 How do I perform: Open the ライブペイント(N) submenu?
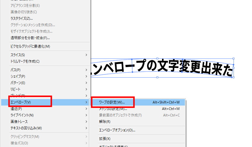pos(22,115)
